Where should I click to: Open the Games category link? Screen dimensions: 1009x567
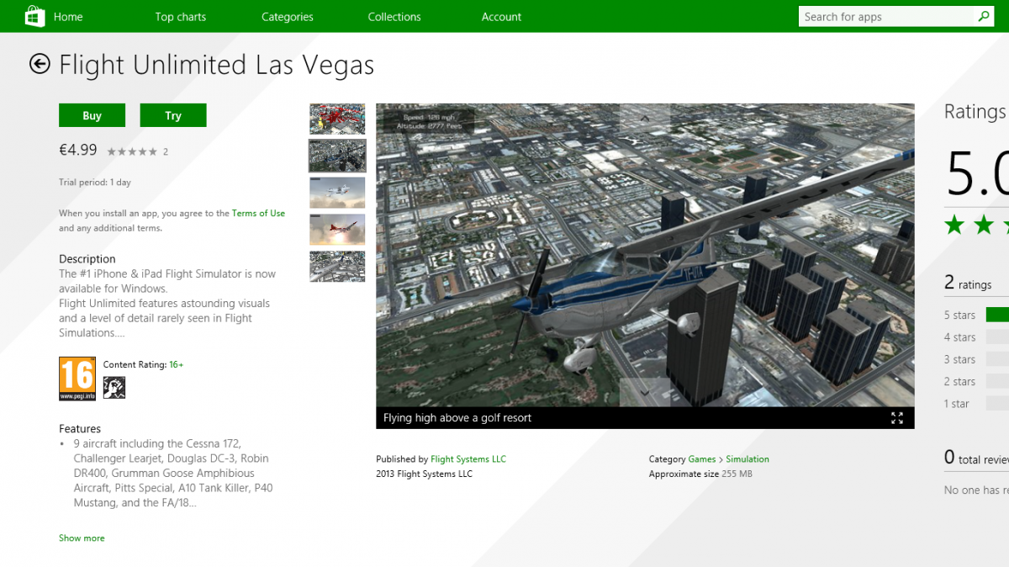[702, 459]
